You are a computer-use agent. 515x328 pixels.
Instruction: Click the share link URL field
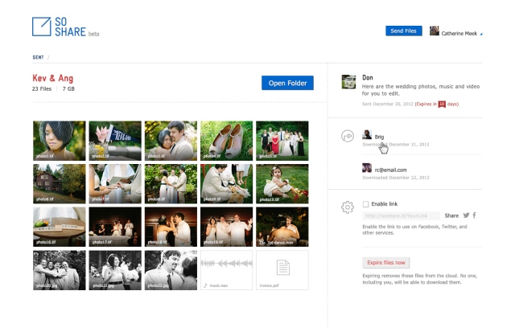point(401,215)
